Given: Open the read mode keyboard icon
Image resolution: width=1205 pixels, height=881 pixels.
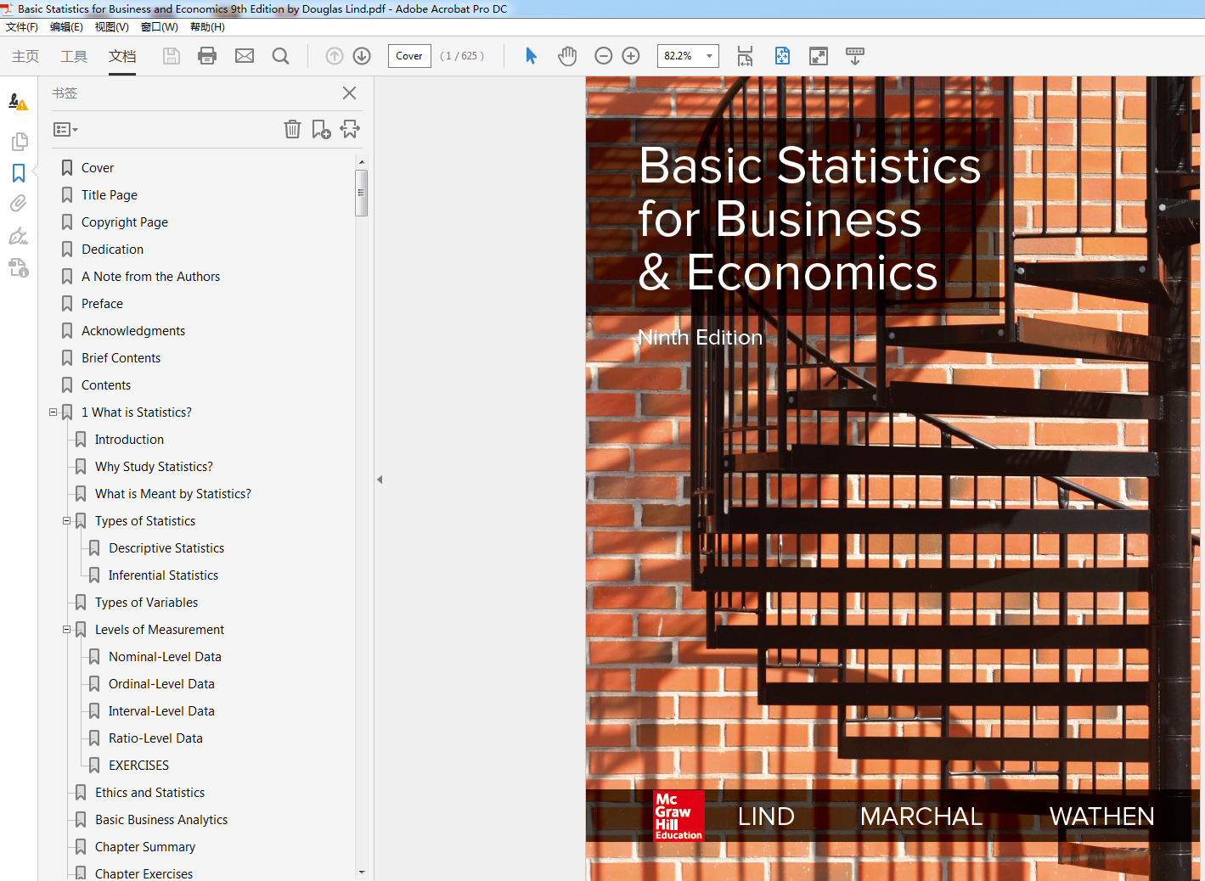Looking at the screenshot, I should click(x=855, y=56).
